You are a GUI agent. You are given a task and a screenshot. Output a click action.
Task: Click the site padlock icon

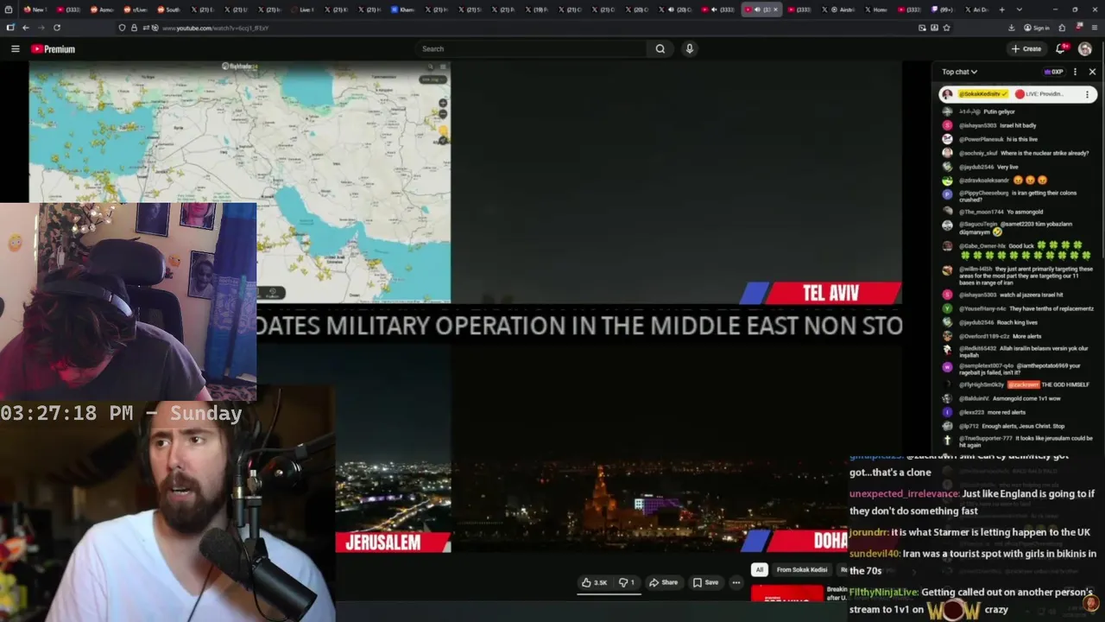click(x=133, y=28)
